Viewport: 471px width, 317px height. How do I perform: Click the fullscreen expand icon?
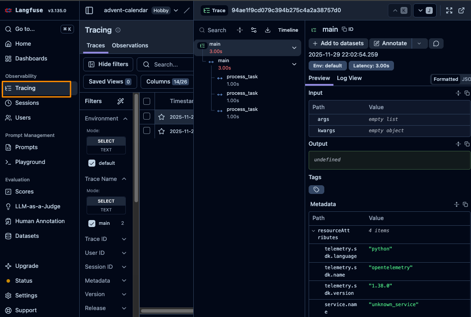[449, 10]
